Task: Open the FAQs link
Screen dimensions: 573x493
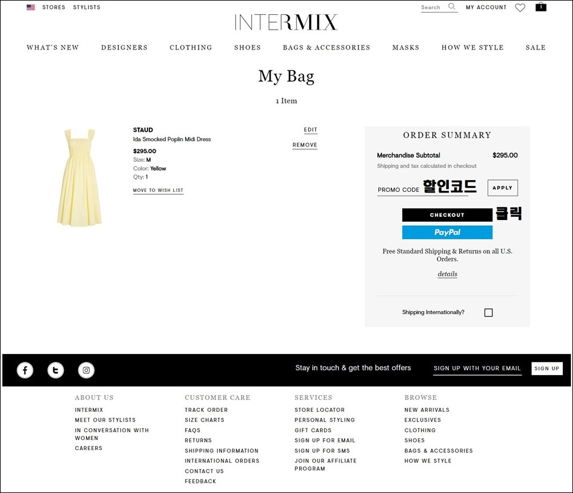Action: tap(193, 430)
